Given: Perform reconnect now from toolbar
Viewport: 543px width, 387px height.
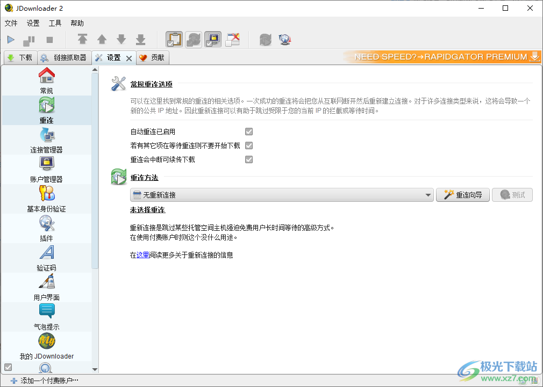Looking at the screenshot, I should click(x=266, y=40).
